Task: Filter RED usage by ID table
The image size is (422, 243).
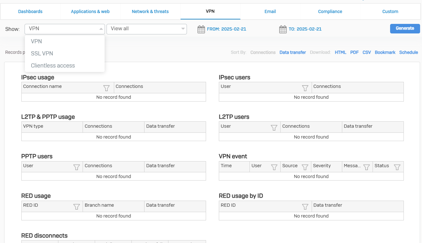Action: point(305,207)
